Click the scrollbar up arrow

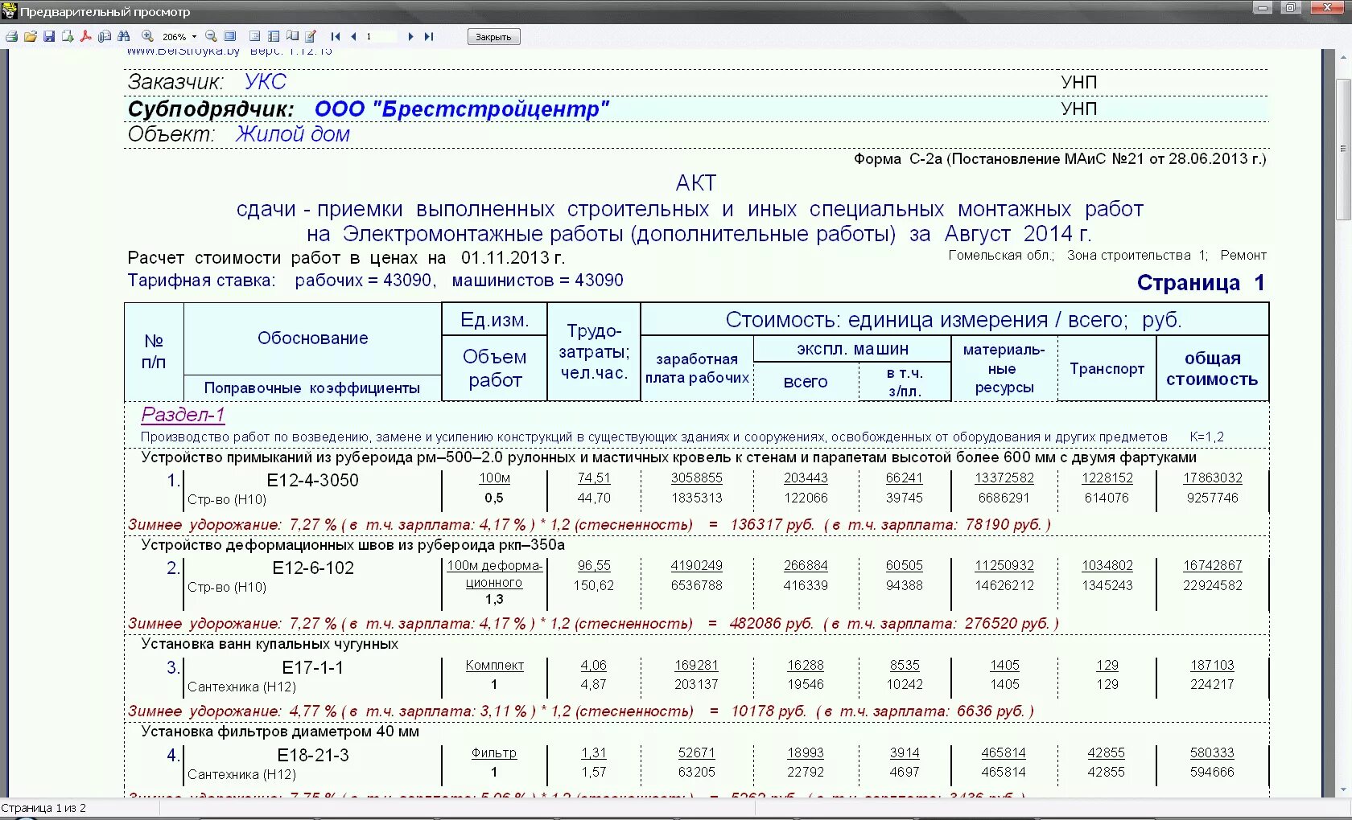(1342, 58)
